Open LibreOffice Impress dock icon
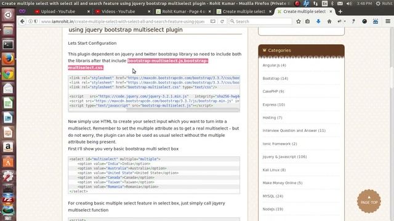The height and width of the screenshot is (221, 394). (8, 133)
